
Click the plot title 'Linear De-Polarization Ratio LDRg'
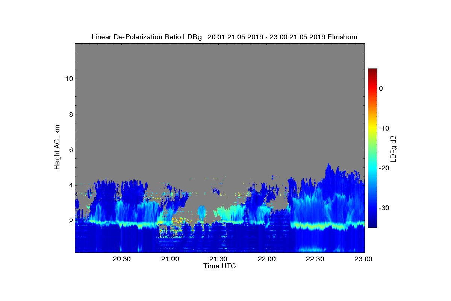[147, 37]
